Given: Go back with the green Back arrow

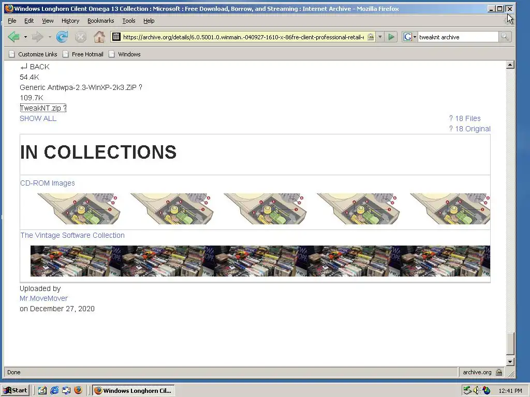Looking at the screenshot, I should (14, 37).
